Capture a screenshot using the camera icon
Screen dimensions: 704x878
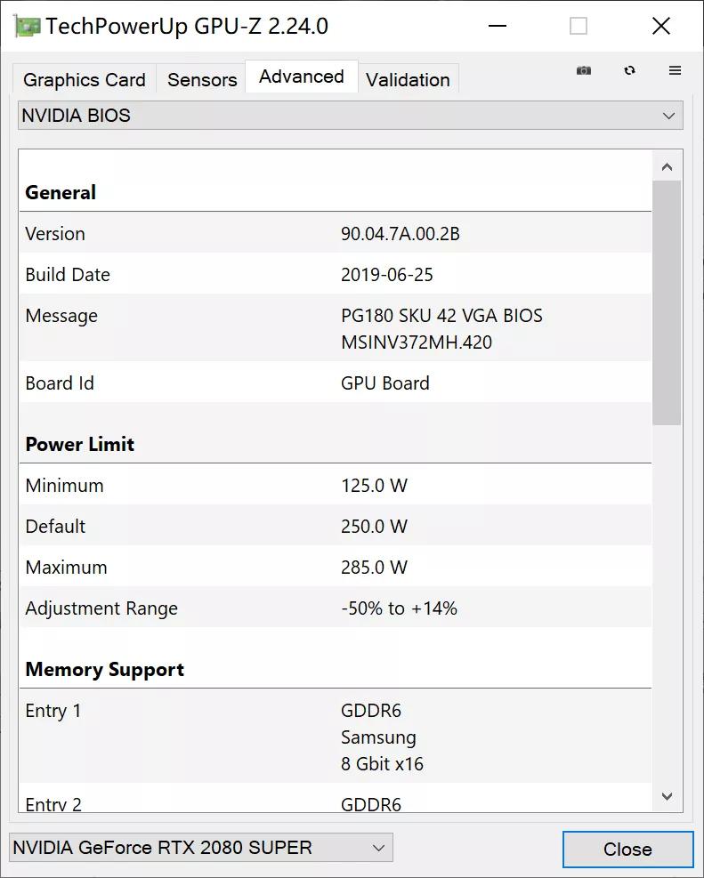584,70
